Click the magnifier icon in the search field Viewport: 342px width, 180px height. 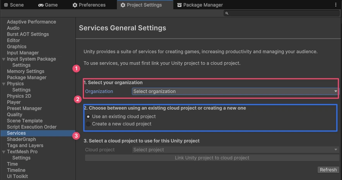pos(227,13)
